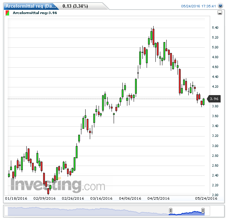The width and height of the screenshot is (228, 220).
Task: Click the 04/06/2016 date axis label
Action: click(130, 199)
